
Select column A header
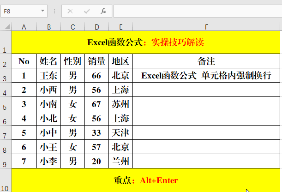coord(24,27)
